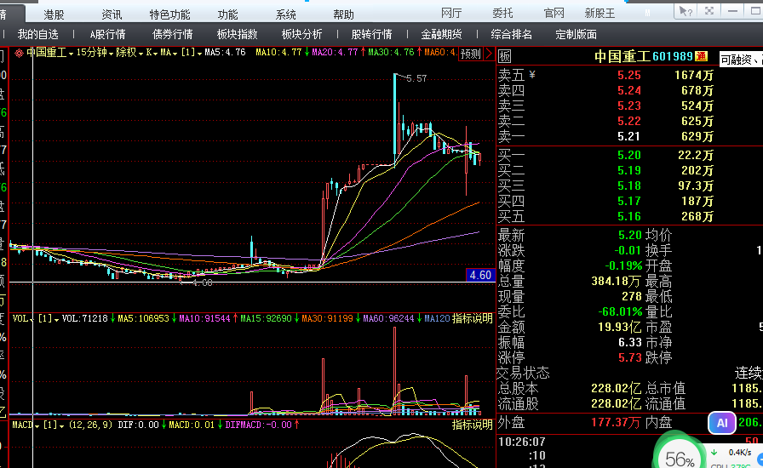Image resolution: width=763 pixels, height=468 pixels.
Task: Open the MA indicator dropdown
Action: coord(169,52)
